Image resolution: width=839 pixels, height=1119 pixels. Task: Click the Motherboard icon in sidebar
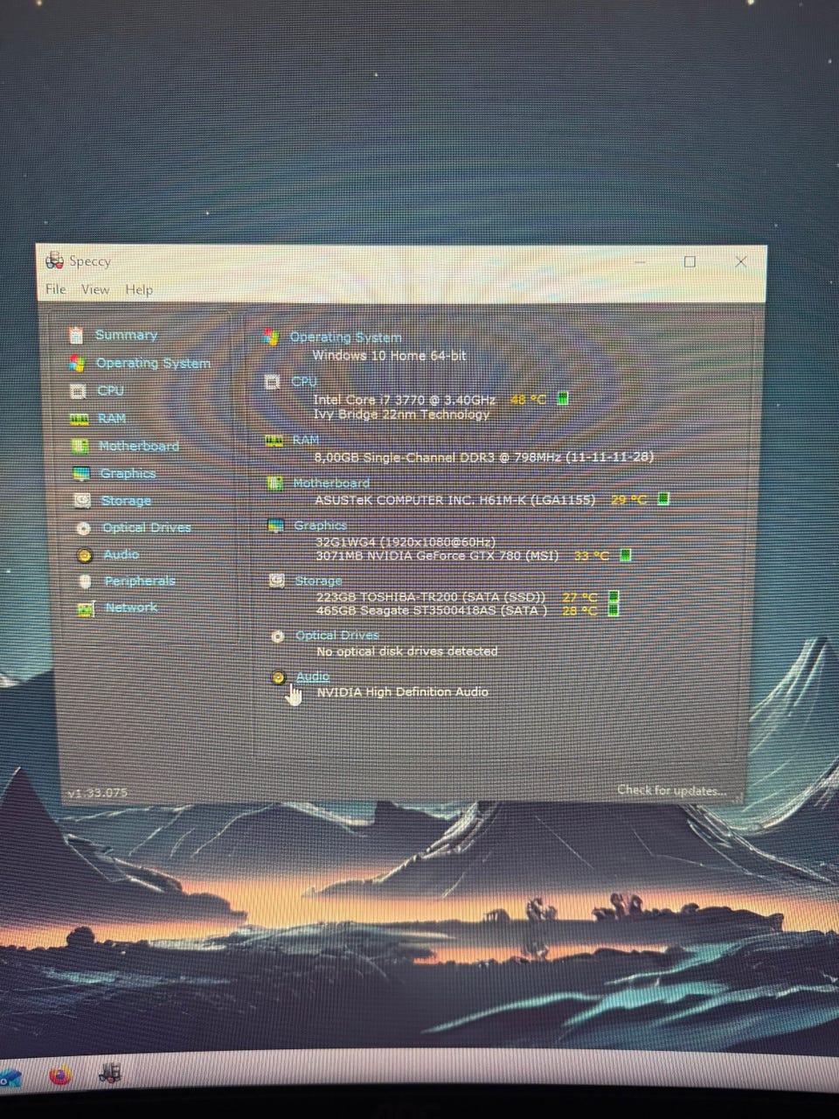pos(80,447)
